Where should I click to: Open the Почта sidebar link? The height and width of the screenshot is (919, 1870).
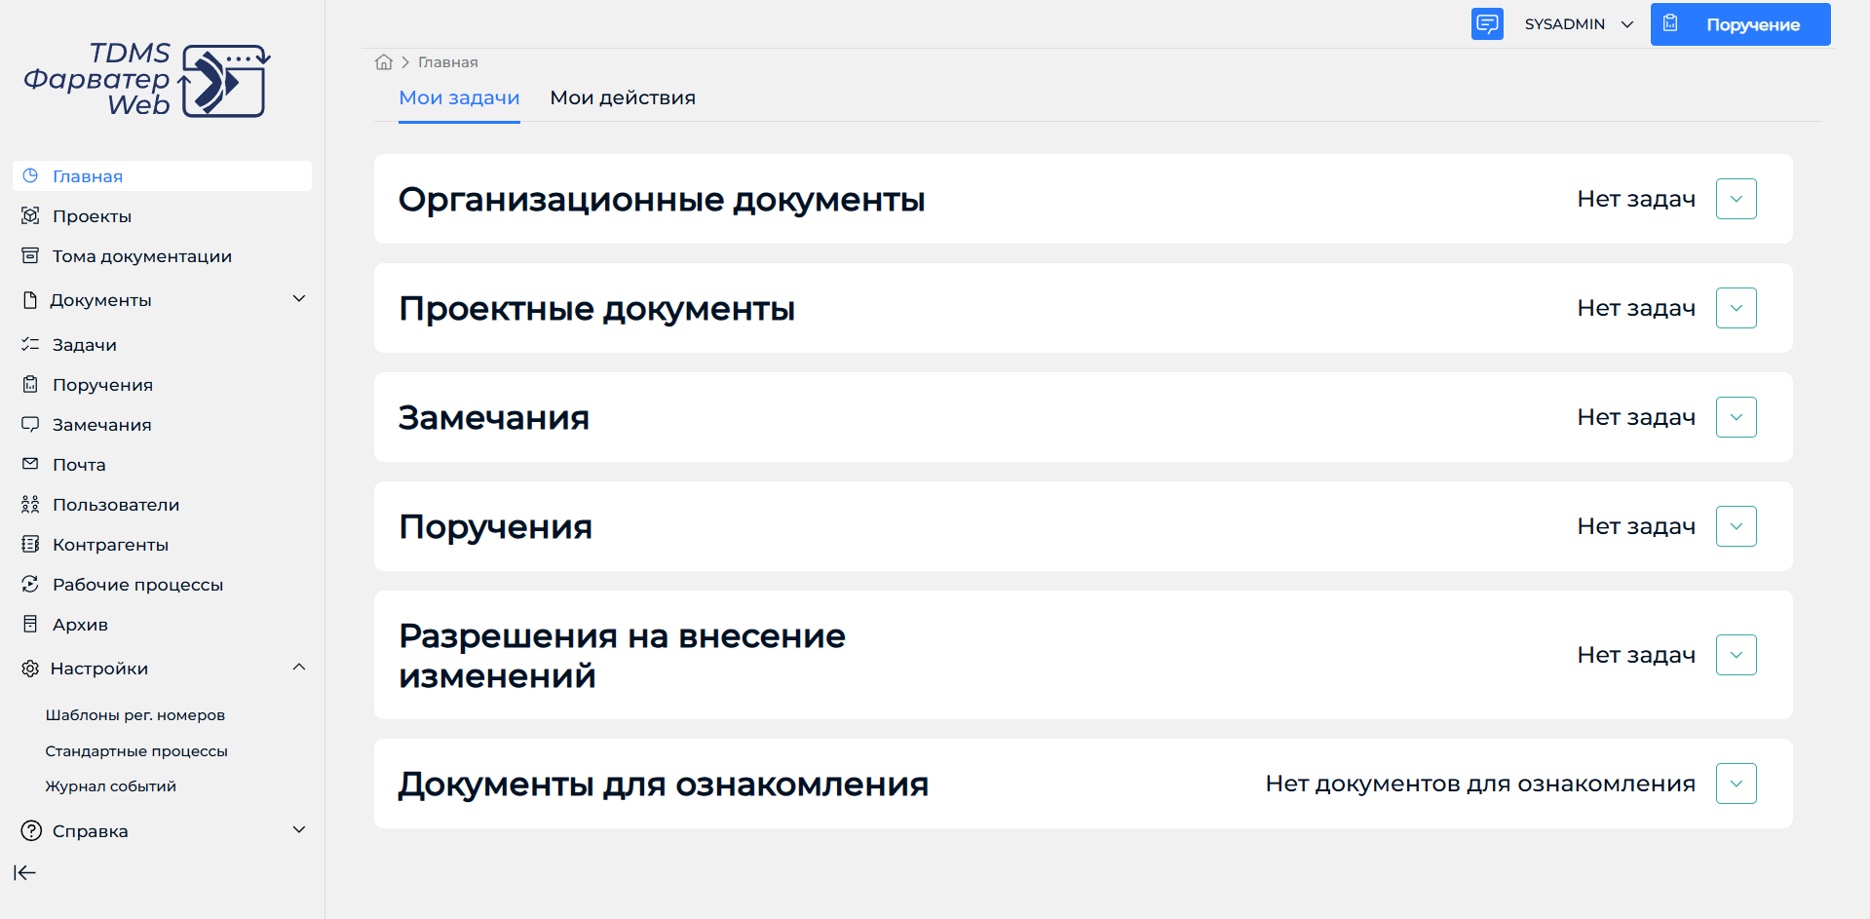[79, 465]
